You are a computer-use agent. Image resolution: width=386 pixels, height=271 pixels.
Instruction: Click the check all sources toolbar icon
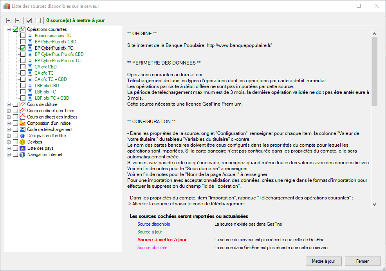tap(29, 20)
